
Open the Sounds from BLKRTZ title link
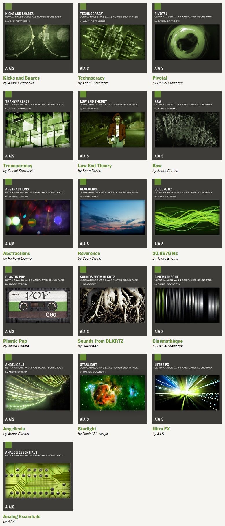coord(101,341)
